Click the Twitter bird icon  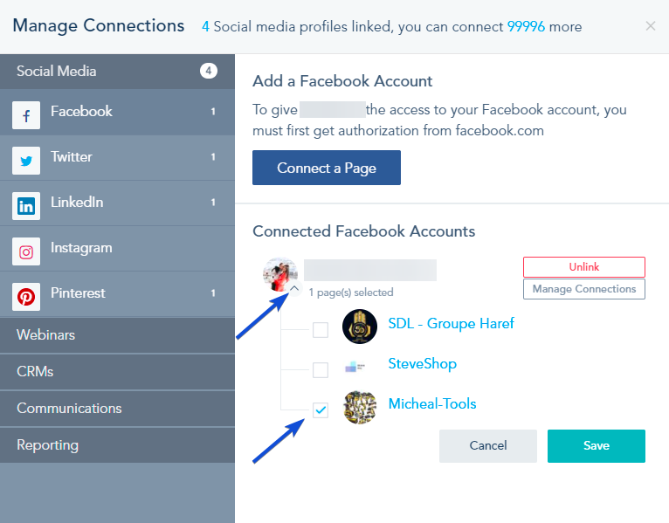26,161
